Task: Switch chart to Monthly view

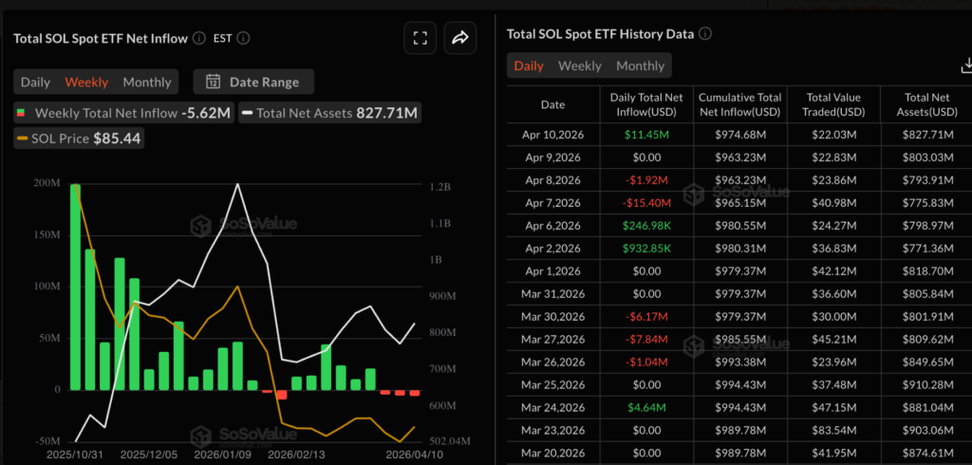Action: (x=147, y=82)
